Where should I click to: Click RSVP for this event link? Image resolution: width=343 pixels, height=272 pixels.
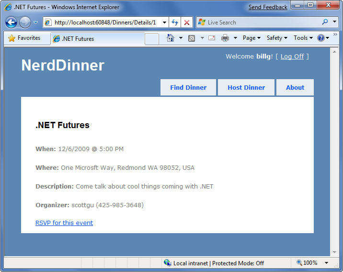click(x=64, y=223)
